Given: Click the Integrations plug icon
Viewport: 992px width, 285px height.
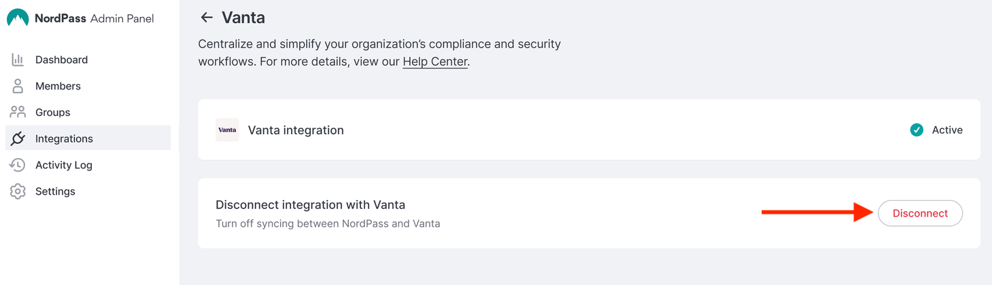Looking at the screenshot, I should coord(18,138).
